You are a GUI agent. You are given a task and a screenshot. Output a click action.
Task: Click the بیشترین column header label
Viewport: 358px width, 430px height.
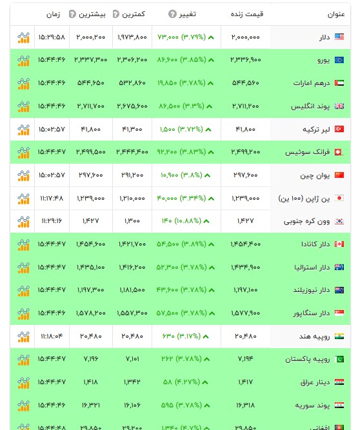92,14
